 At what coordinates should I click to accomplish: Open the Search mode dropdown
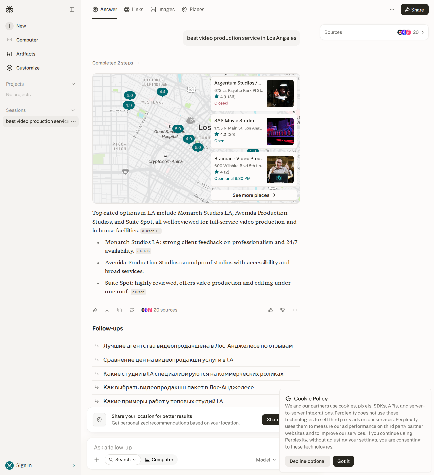tap(123, 460)
